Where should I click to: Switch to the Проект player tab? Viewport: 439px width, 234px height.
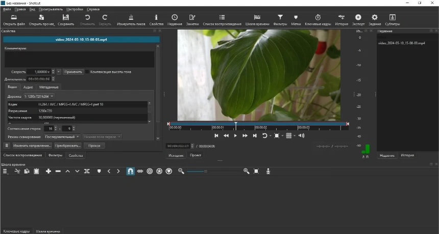pyautogui.click(x=196, y=155)
